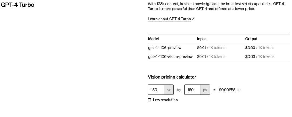Viewport: 292px width, 117px height.
Task: Click the gpt-4-1106-preview output price
Action: (260, 48)
